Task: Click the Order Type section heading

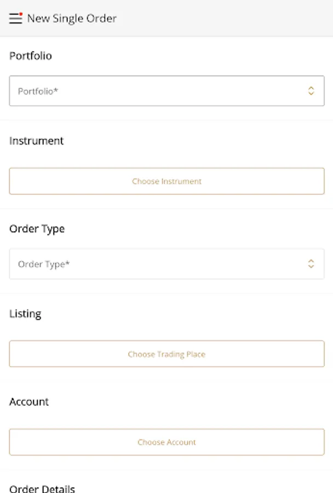Action: [37, 229]
